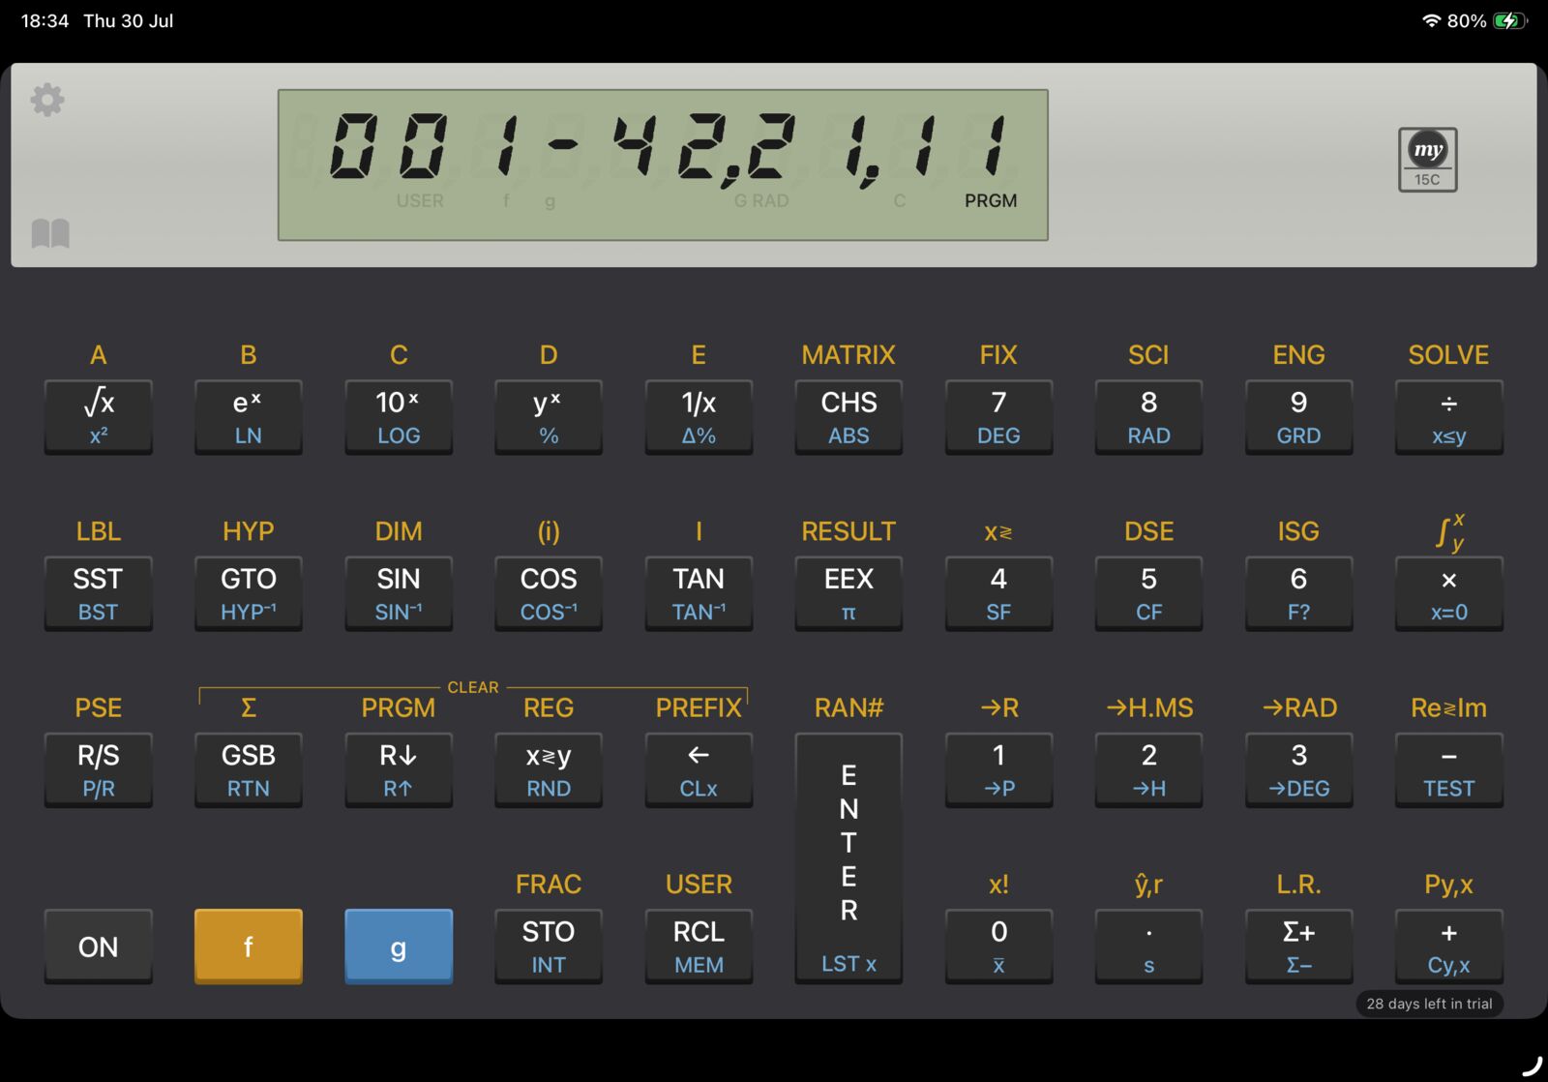Image resolution: width=1548 pixels, height=1082 pixels.
Task: Tap the LCD program display
Action: (663, 165)
